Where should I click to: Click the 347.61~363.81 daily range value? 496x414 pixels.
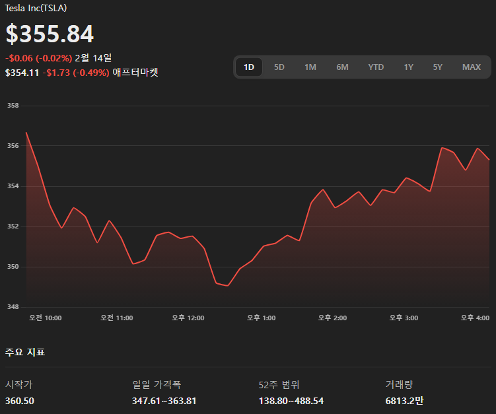pyautogui.click(x=164, y=401)
